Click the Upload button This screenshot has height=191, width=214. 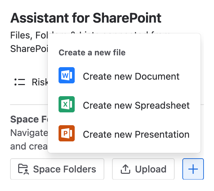[143, 169]
